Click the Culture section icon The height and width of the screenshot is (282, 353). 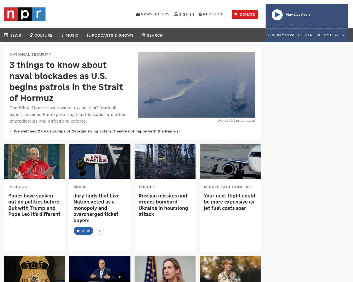(31, 35)
